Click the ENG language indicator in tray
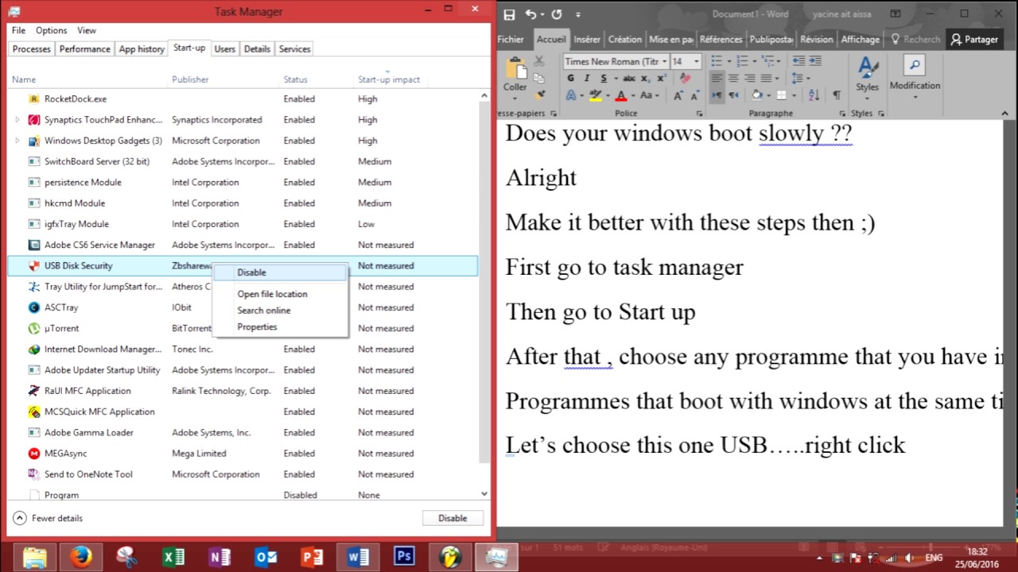The width and height of the screenshot is (1018, 572). click(934, 558)
